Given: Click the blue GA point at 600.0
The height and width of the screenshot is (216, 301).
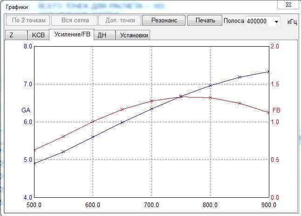Looking at the screenshot, I should [93, 137].
